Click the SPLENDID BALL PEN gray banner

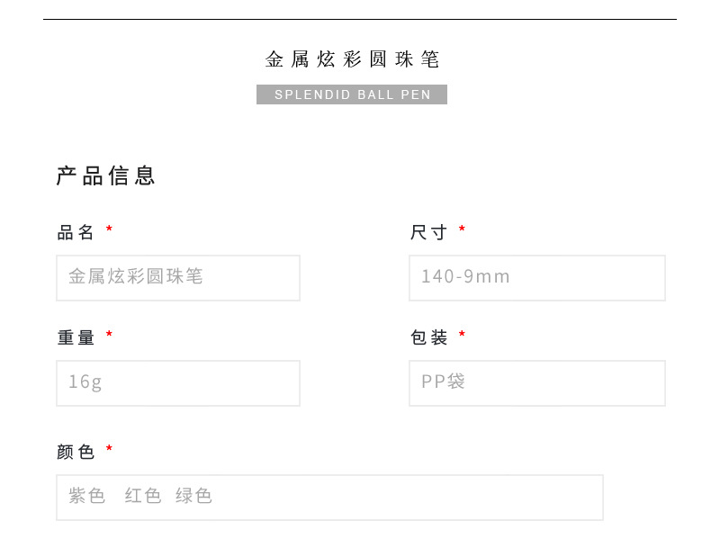(x=352, y=94)
